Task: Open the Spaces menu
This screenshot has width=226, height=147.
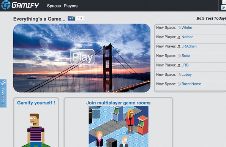Action: pos(54,6)
